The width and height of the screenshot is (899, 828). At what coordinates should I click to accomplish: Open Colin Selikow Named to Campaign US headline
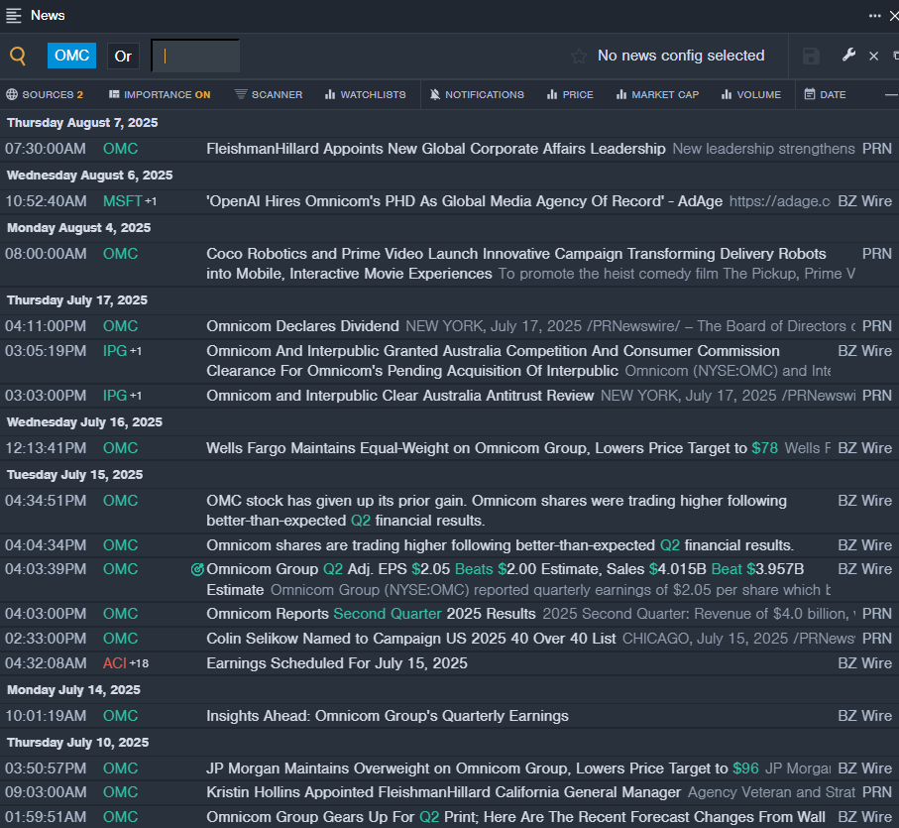411,639
